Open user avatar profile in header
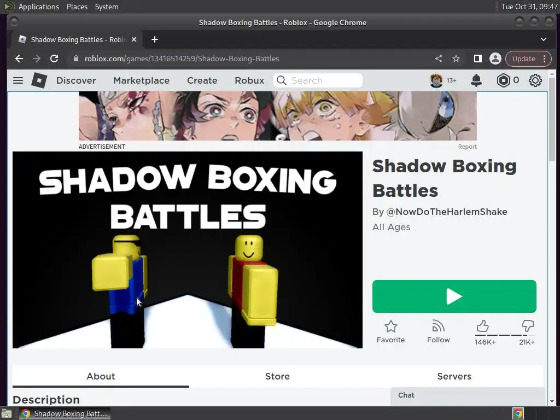Screen dimensions: 560x420 coord(436,80)
